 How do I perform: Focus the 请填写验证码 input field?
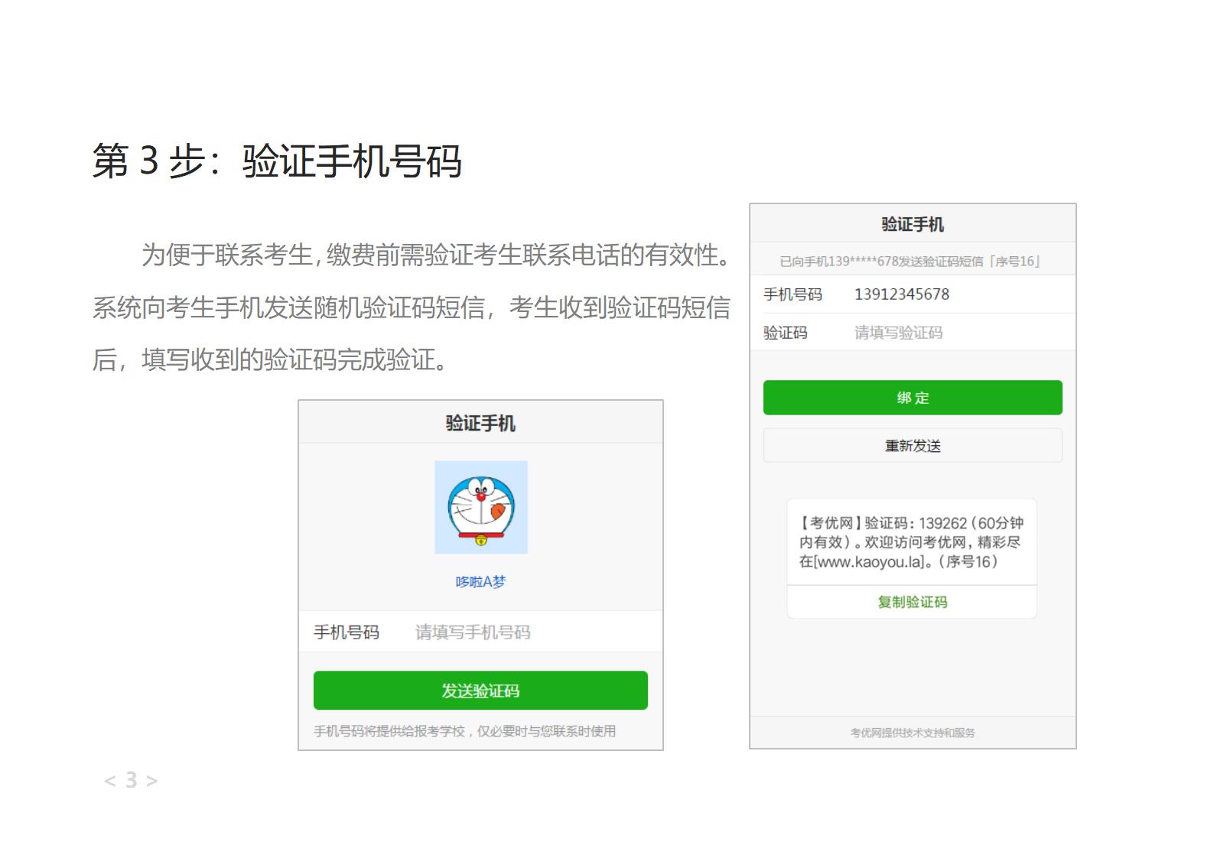[949, 333]
